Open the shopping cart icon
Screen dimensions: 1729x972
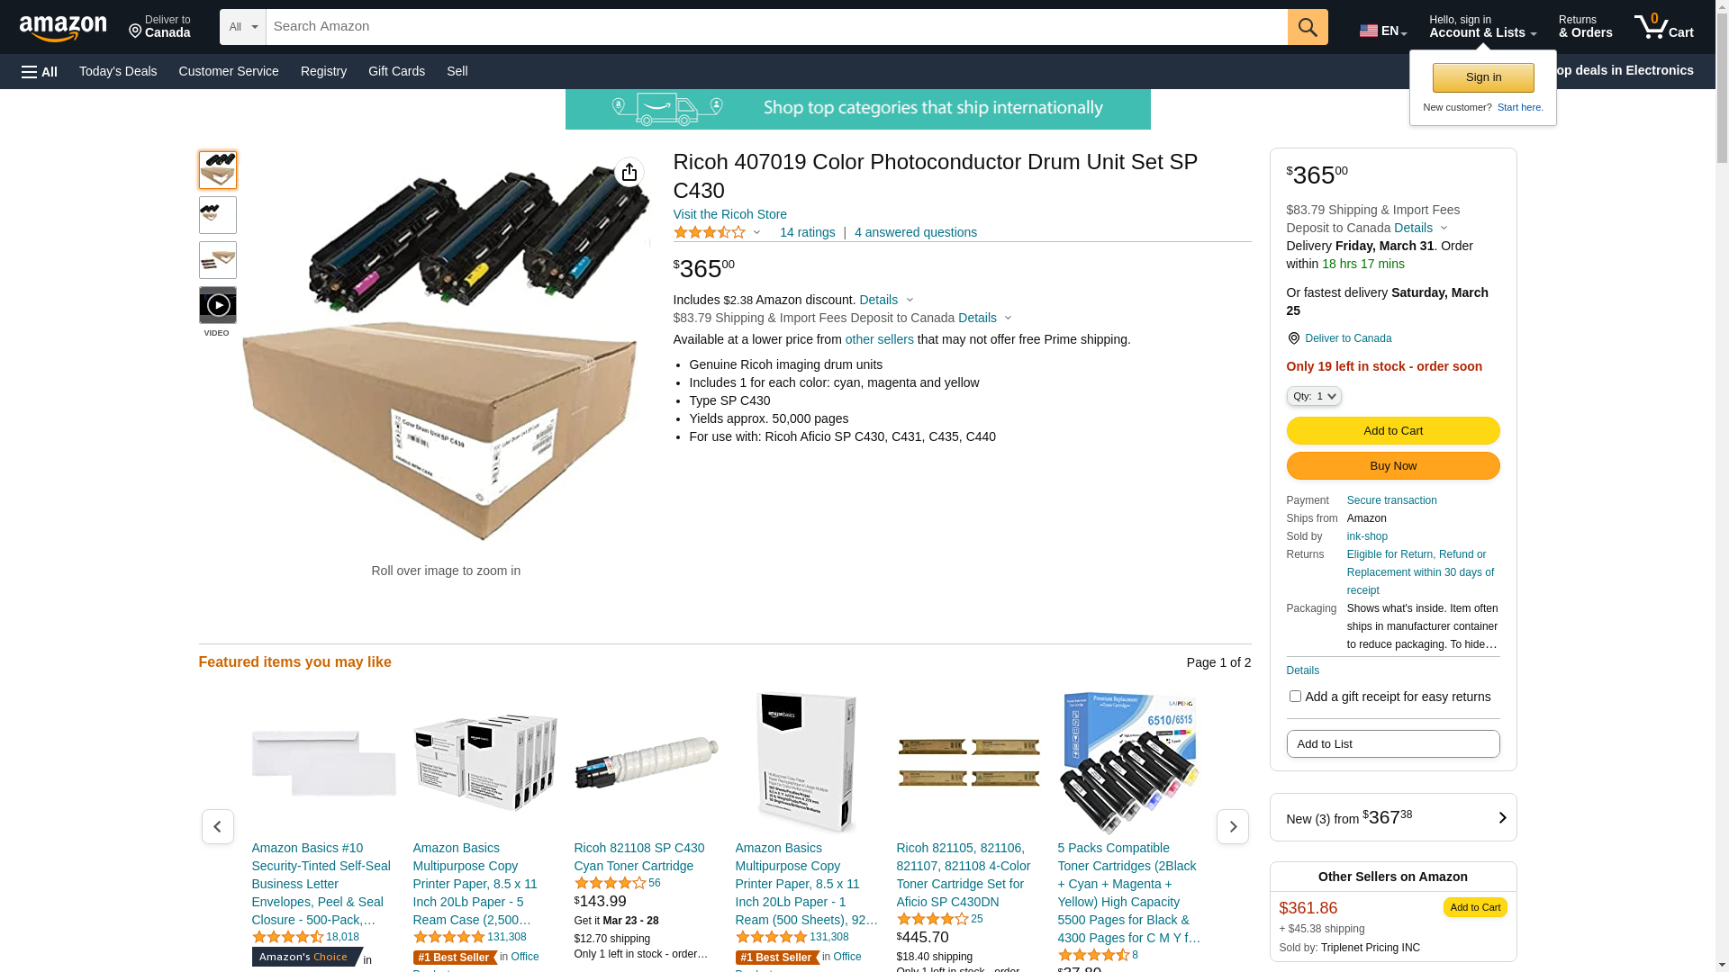coord(1663,27)
